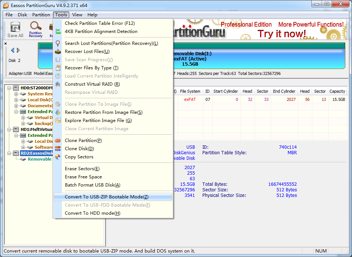Expand the backup partition node
This screenshot has width=352, height=257.
pos(23,123)
